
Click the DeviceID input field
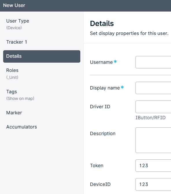tap(153, 184)
